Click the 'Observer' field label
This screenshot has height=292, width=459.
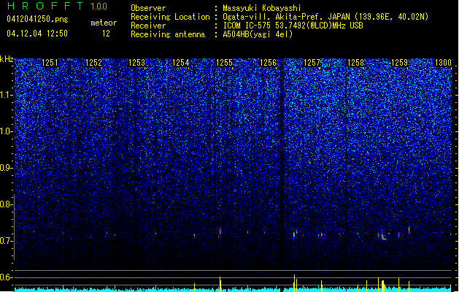148,8
